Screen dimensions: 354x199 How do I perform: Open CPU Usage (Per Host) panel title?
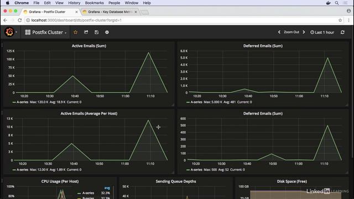pos(60,181)
